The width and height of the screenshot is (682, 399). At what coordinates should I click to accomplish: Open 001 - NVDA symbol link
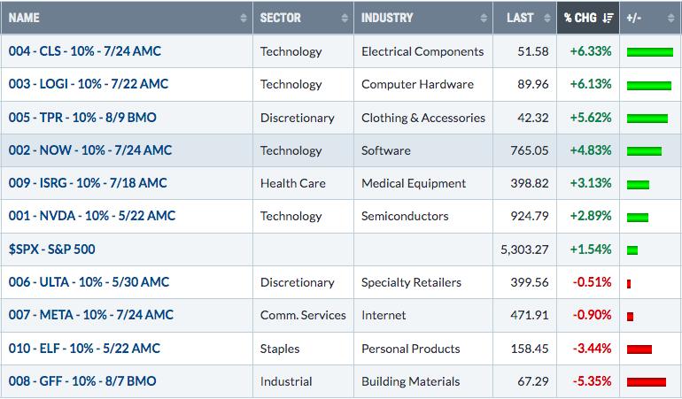[92, 216]
